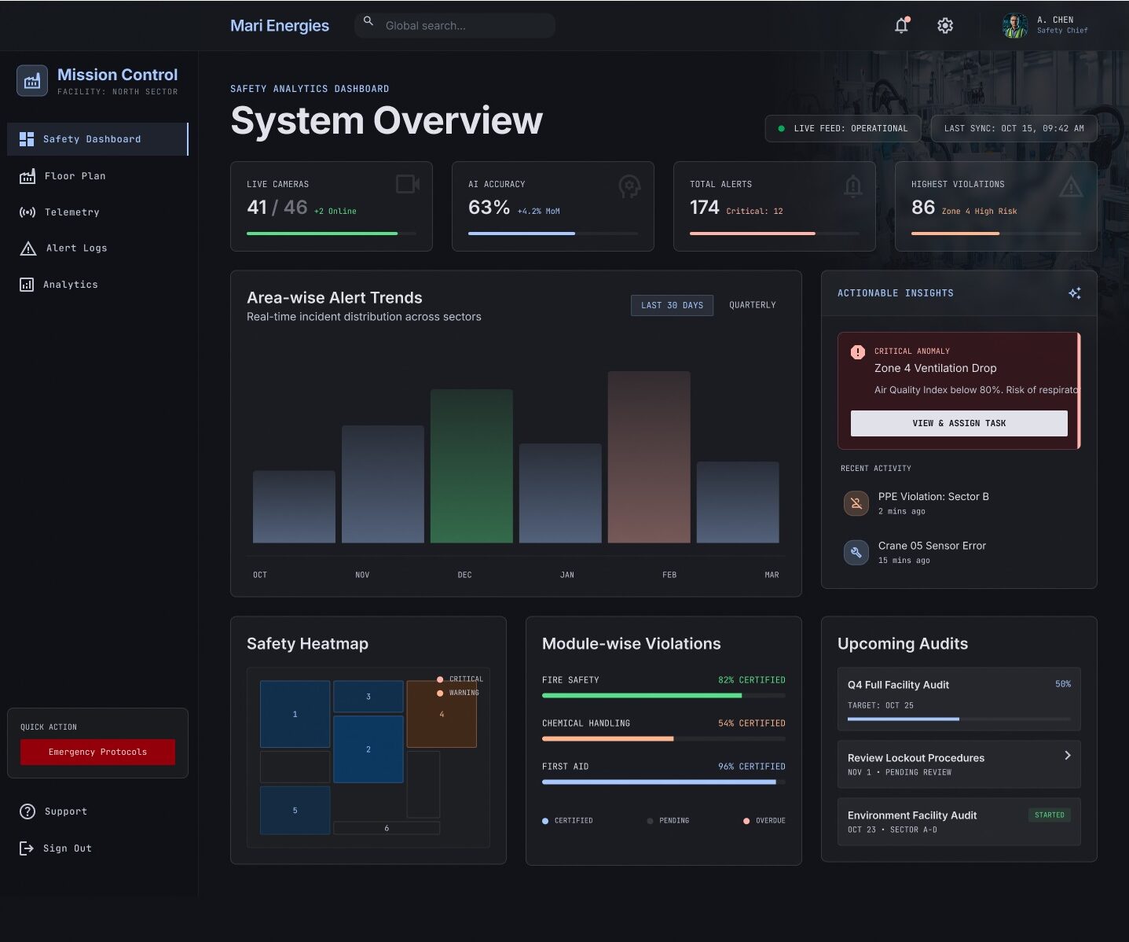Click the green DEC bar in chart
Viewport: 1129px width, 942px height.
(471, 466)
